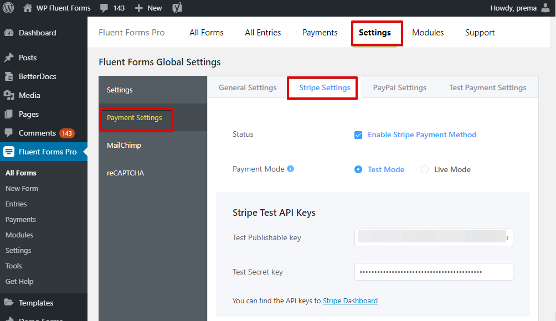This screenshot has width=556, height=321.
Task: Click the Posts pushpin icon
Action: coord(9,58)
